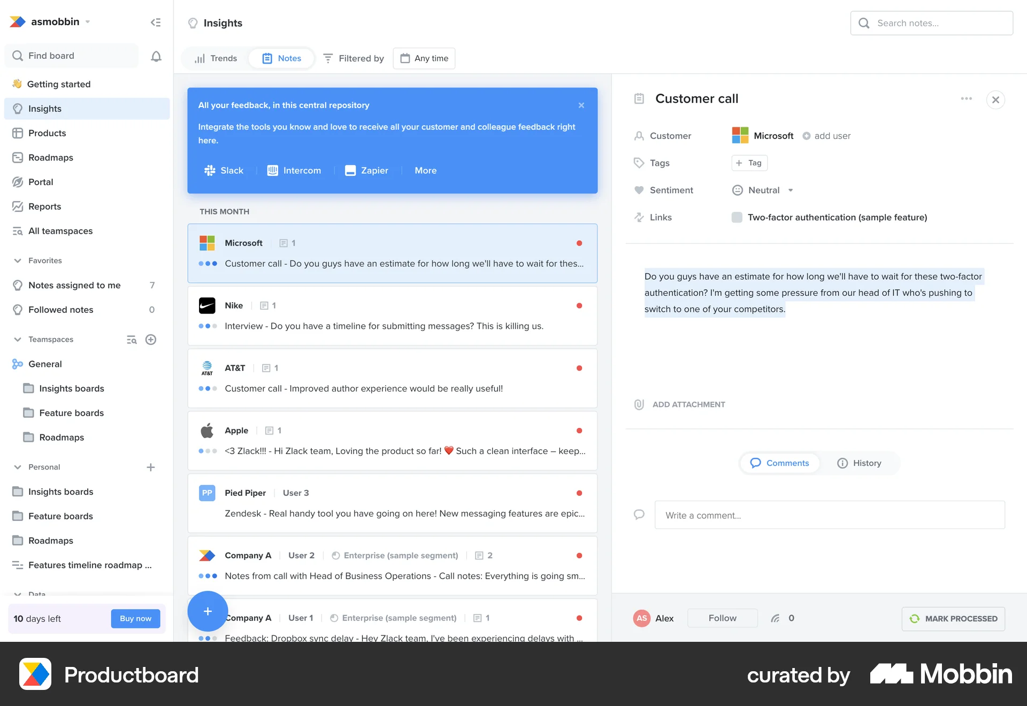Toggle Follow on this note
Screen dimensions: 1027x706
click(722, 618)
